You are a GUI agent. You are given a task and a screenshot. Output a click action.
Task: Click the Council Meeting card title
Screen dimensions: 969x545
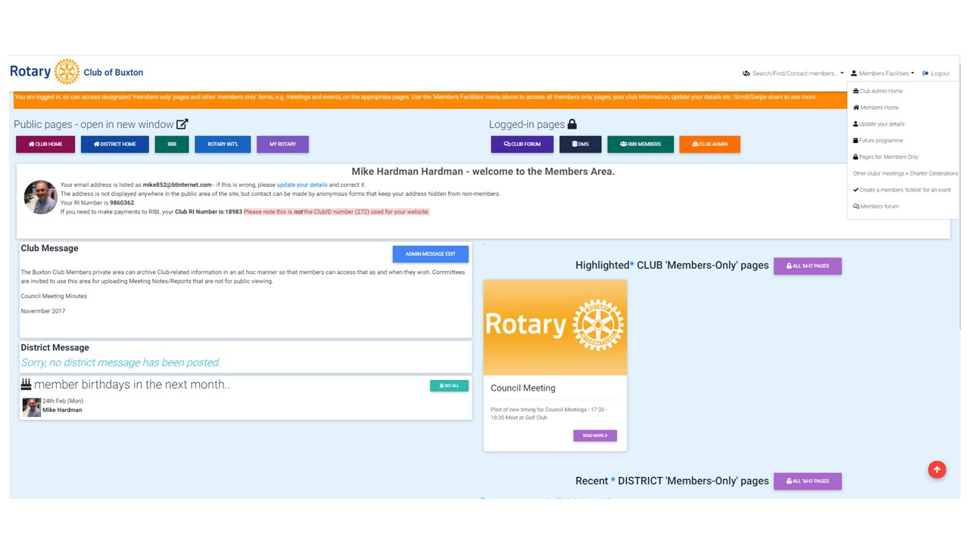pos(523,388)
